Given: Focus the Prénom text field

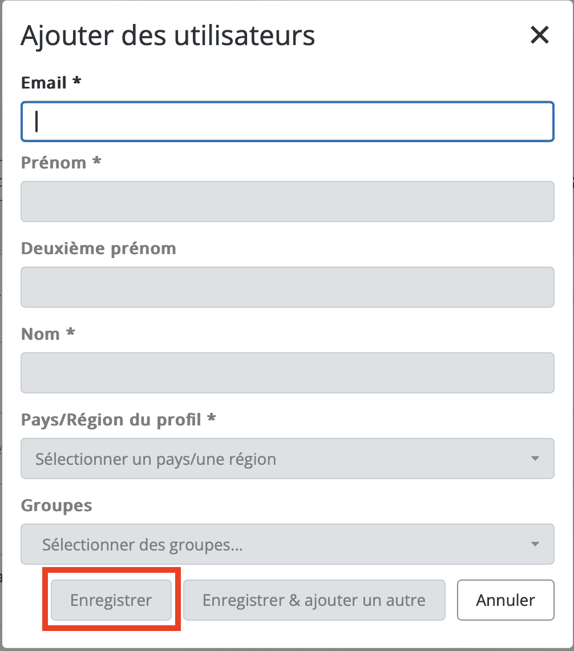Looking at the screenshot, I should (x=288, y=202).
